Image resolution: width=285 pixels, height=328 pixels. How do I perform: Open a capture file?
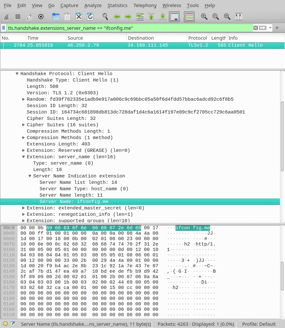pos(56,17)
